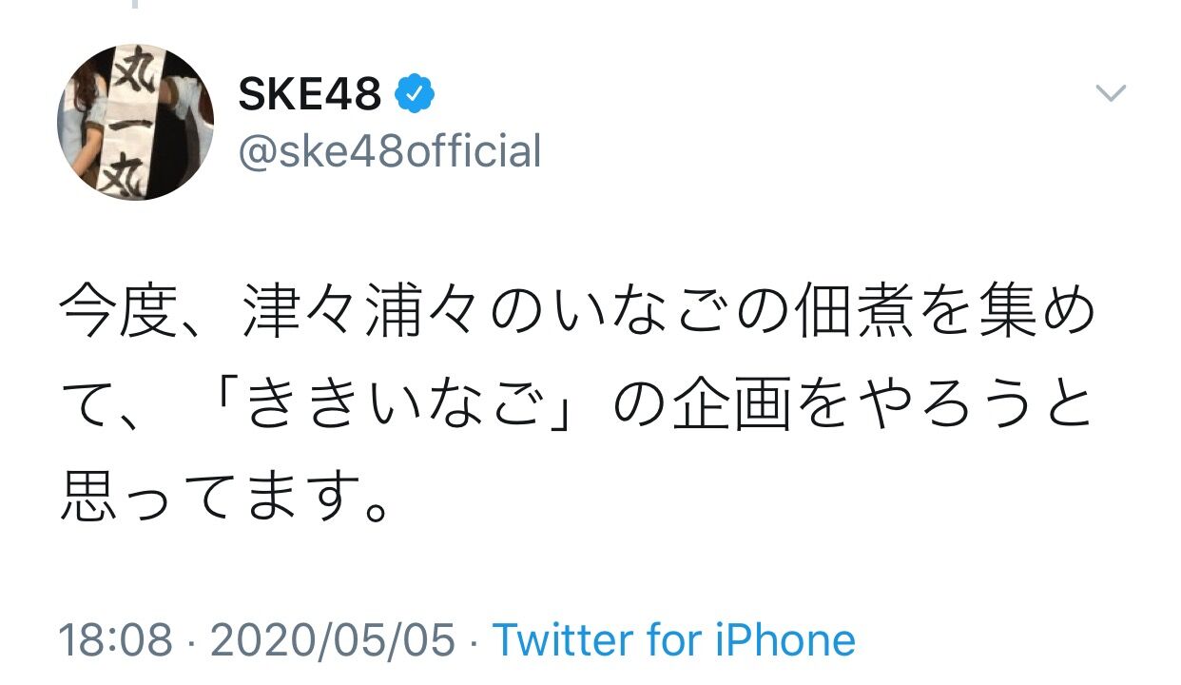Viewport: 1181px width, 685px height.
Task: Expand the tweet options chevron menu
Action: tap(1111, 92)
